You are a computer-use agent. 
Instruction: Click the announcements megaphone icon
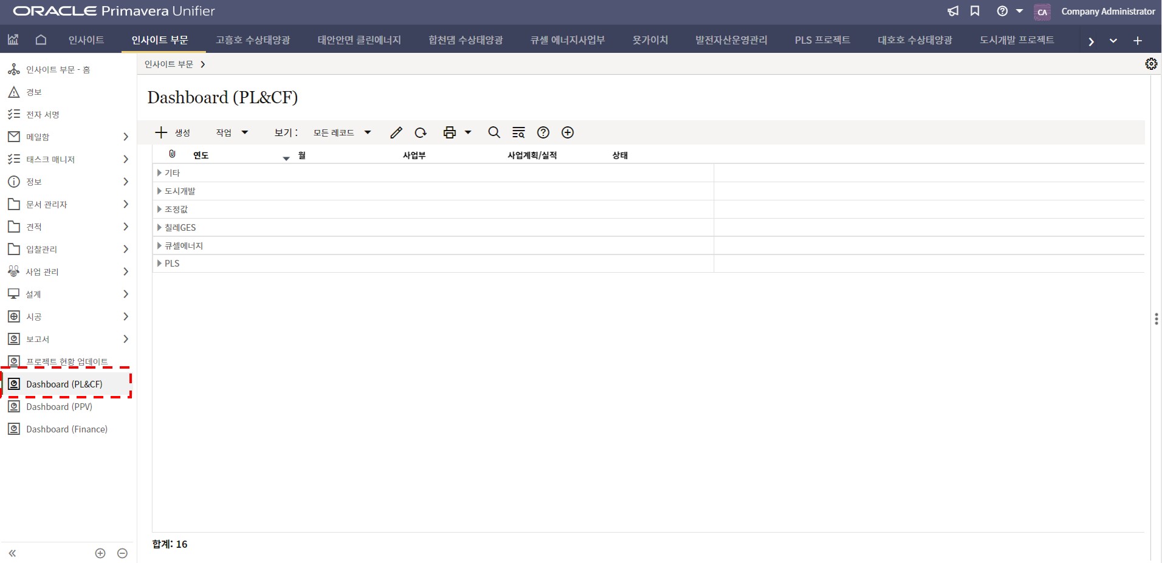point(953,11)
